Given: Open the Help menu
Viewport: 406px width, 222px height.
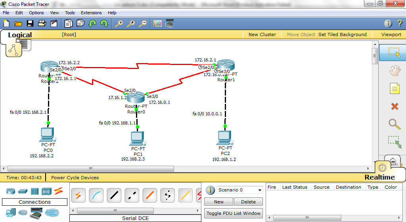Looking at the screenshot, I should [x=112, y=13].
